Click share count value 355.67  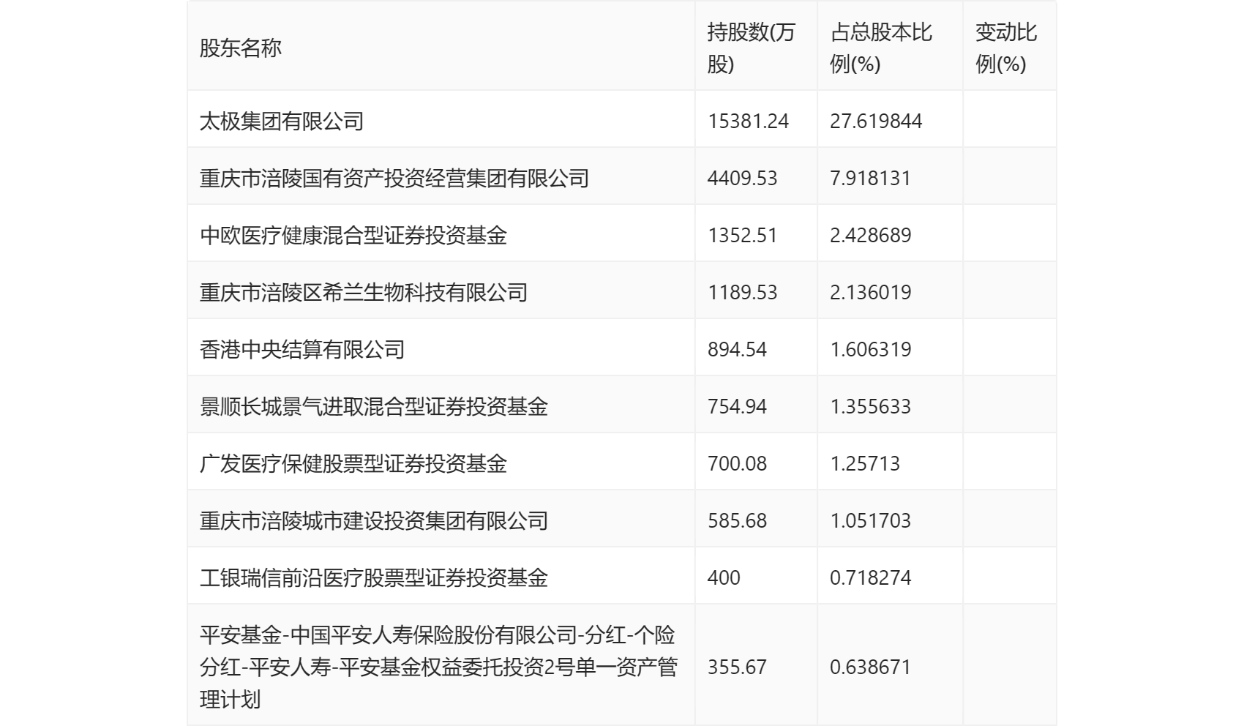point(737,667)
